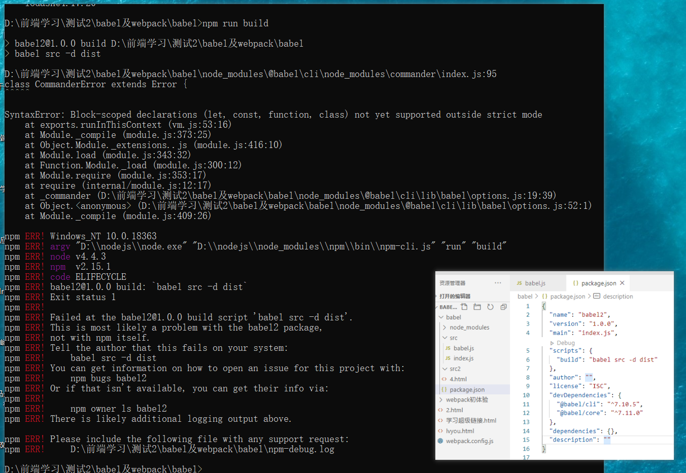Click the 'npm v2.15.1' error line
The image size is (686, 473).
pyautogui.click(x=58, y=267)
